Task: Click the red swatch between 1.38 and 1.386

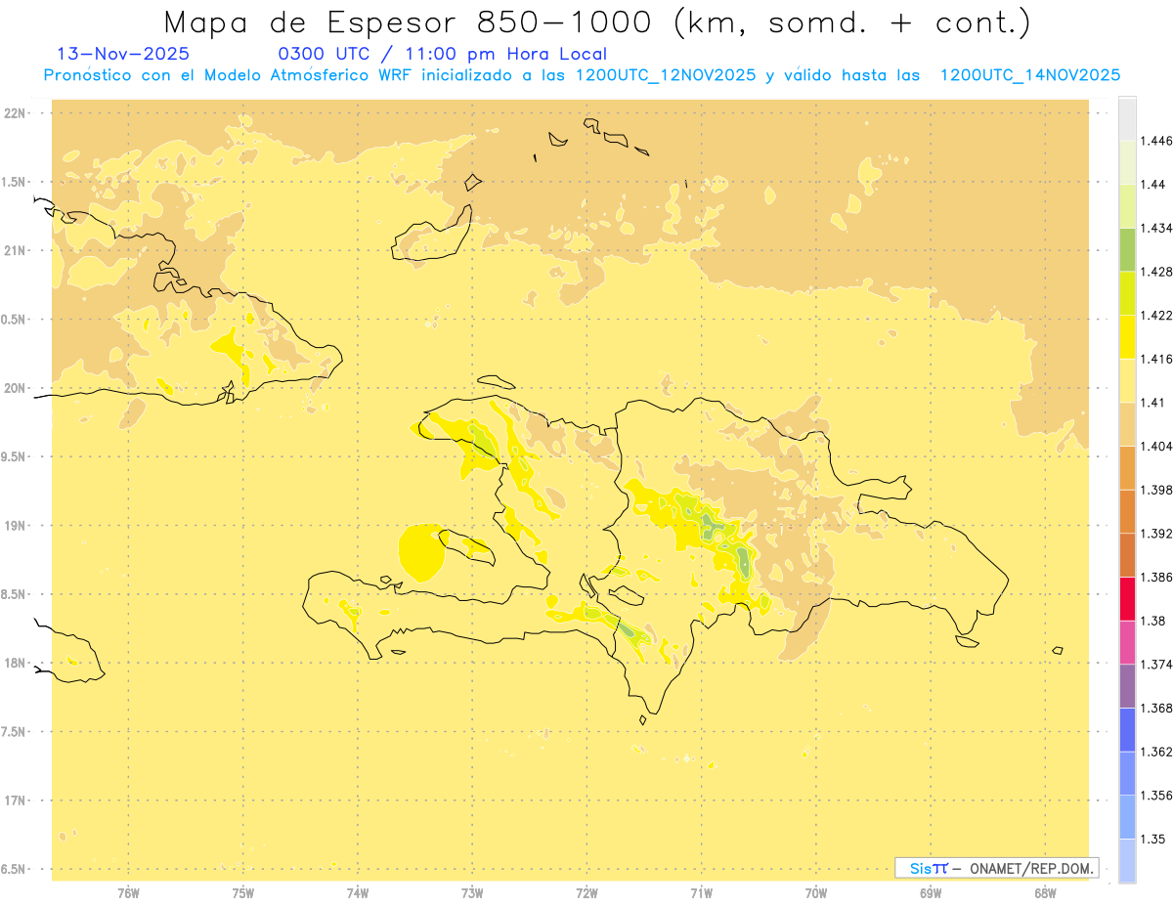Action: tap(1127, 598)
